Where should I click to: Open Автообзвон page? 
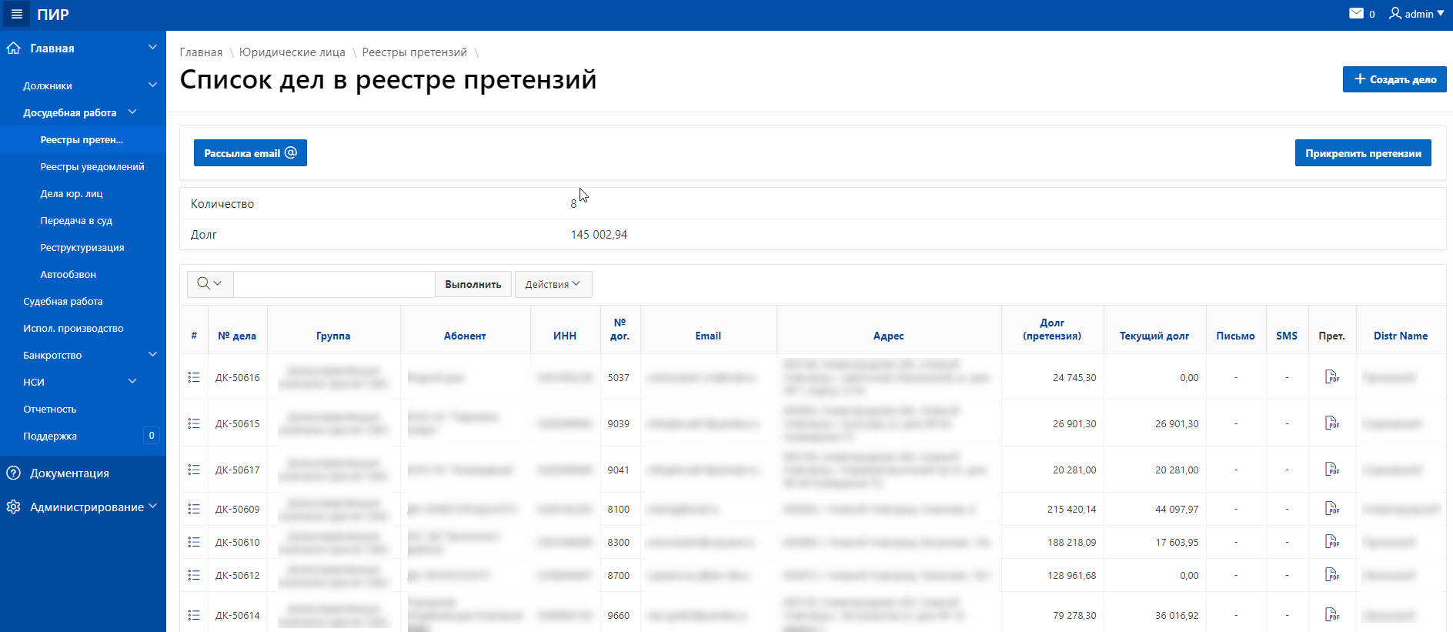click(68, 274)
